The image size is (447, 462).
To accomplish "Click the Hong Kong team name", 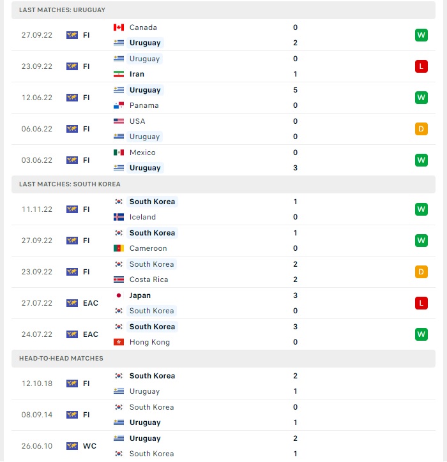I will click(x=149, y=342).
